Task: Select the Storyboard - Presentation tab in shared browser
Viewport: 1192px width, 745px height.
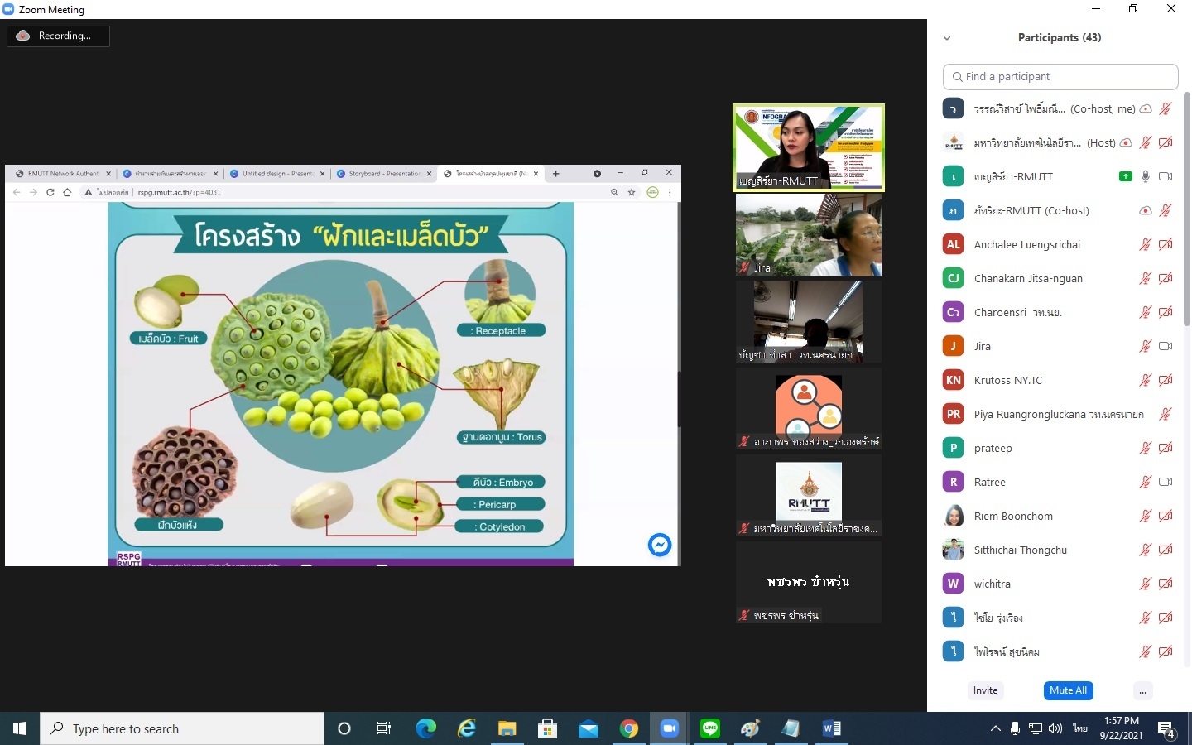Action: click(x=383, y=174)
